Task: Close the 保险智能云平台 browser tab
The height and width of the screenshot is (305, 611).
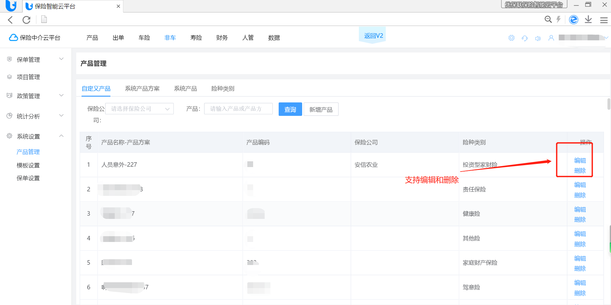Action: (118, 6)
